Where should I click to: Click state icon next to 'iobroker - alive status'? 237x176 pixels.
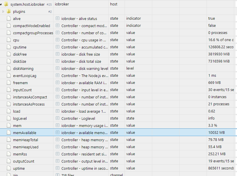coord(57,18)
